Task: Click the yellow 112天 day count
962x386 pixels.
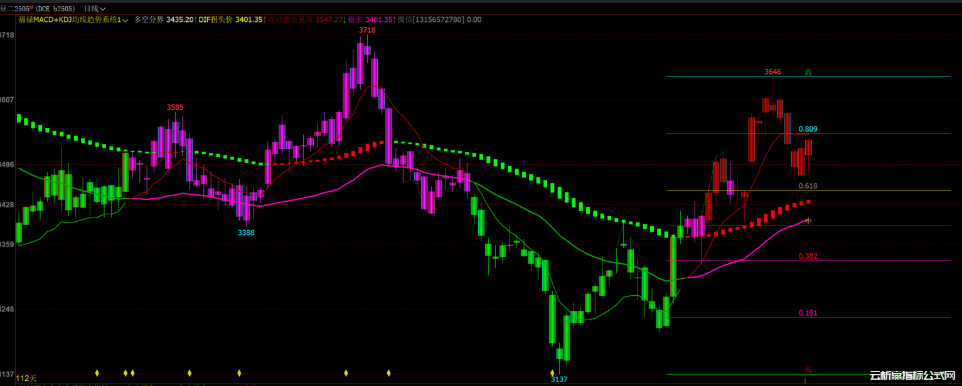Action: point(26,378)
